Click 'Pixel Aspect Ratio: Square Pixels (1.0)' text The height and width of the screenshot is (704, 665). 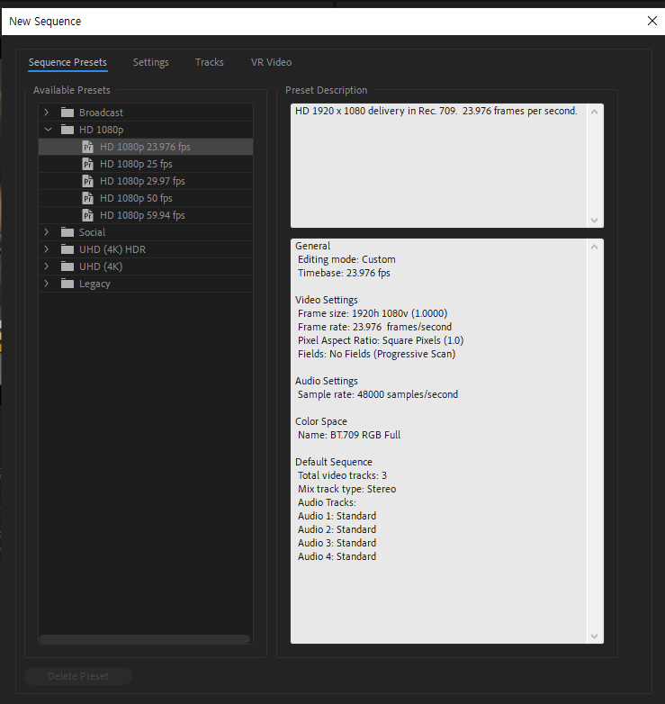coord(381,340)
